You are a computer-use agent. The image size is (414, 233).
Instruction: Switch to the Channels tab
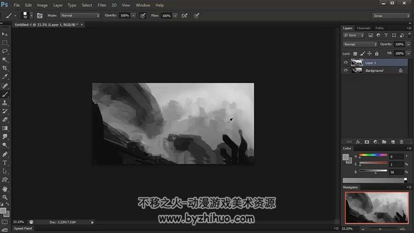363,28
